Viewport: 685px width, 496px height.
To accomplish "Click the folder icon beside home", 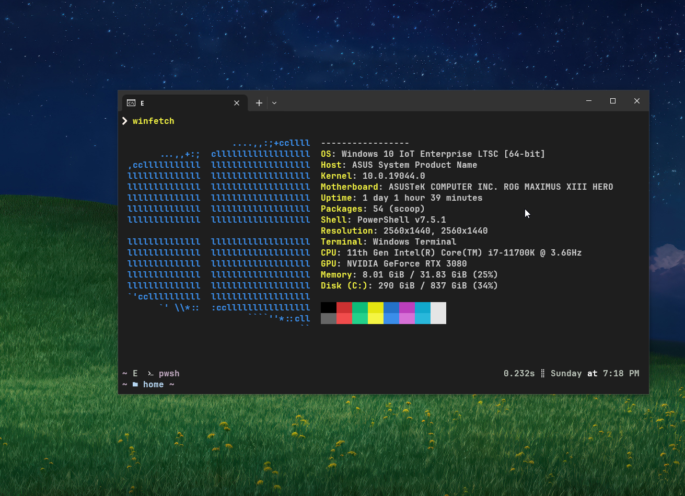I will [135, 385].
